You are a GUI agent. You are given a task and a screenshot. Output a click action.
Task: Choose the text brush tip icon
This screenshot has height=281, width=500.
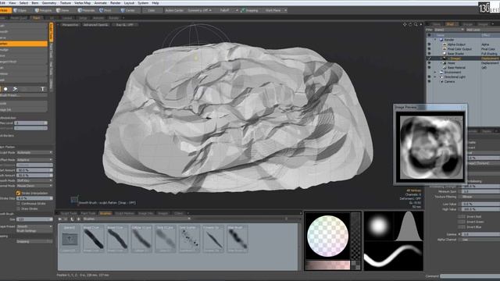[42, 89]
